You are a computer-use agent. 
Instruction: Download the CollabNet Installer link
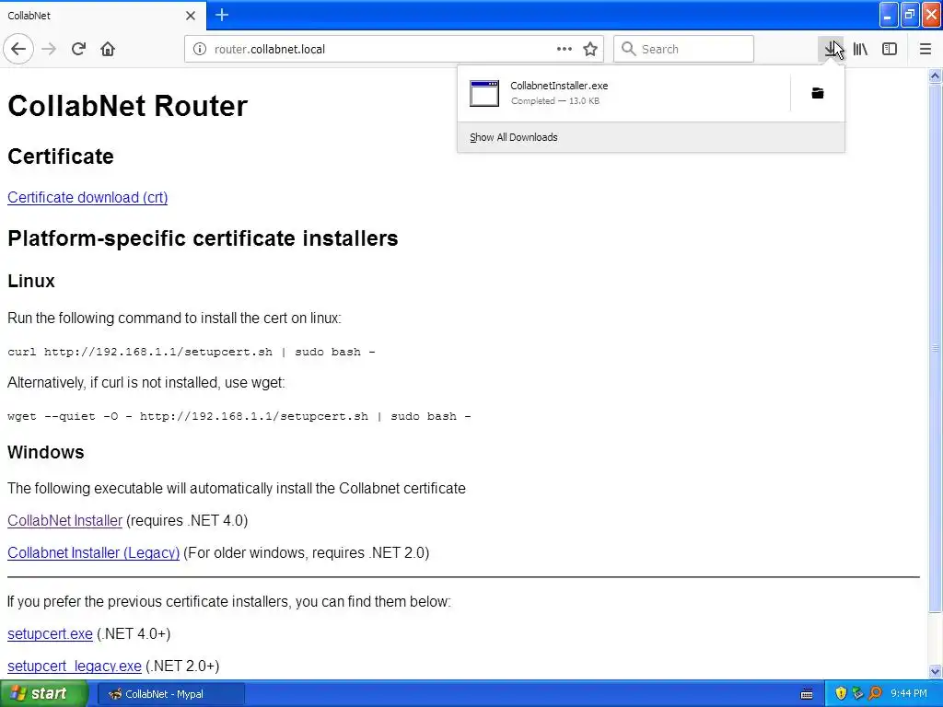65,521
